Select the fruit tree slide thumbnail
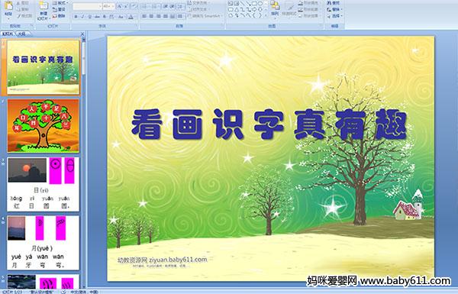This screenshot has width=458, height=294. coord(44,126)
